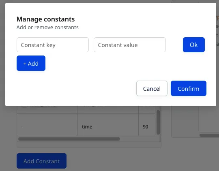Cancel the Manage constants dialog
219x171 pixels.
[x=152, y=88]
